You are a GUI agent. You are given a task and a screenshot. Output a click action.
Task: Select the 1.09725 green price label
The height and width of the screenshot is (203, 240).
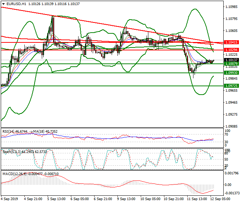click(x=231, y=86)
